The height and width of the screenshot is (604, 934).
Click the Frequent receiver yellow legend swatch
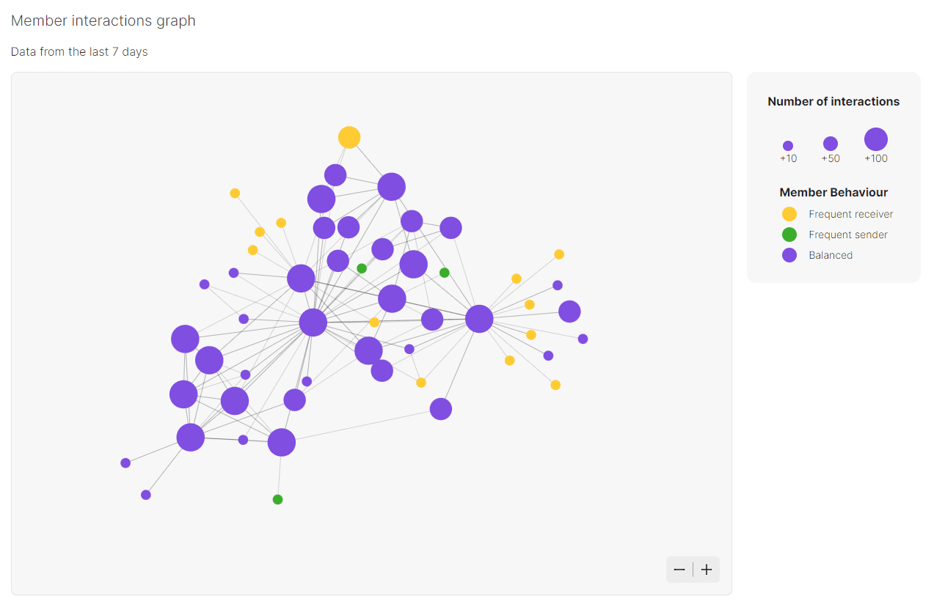point(789,214)
